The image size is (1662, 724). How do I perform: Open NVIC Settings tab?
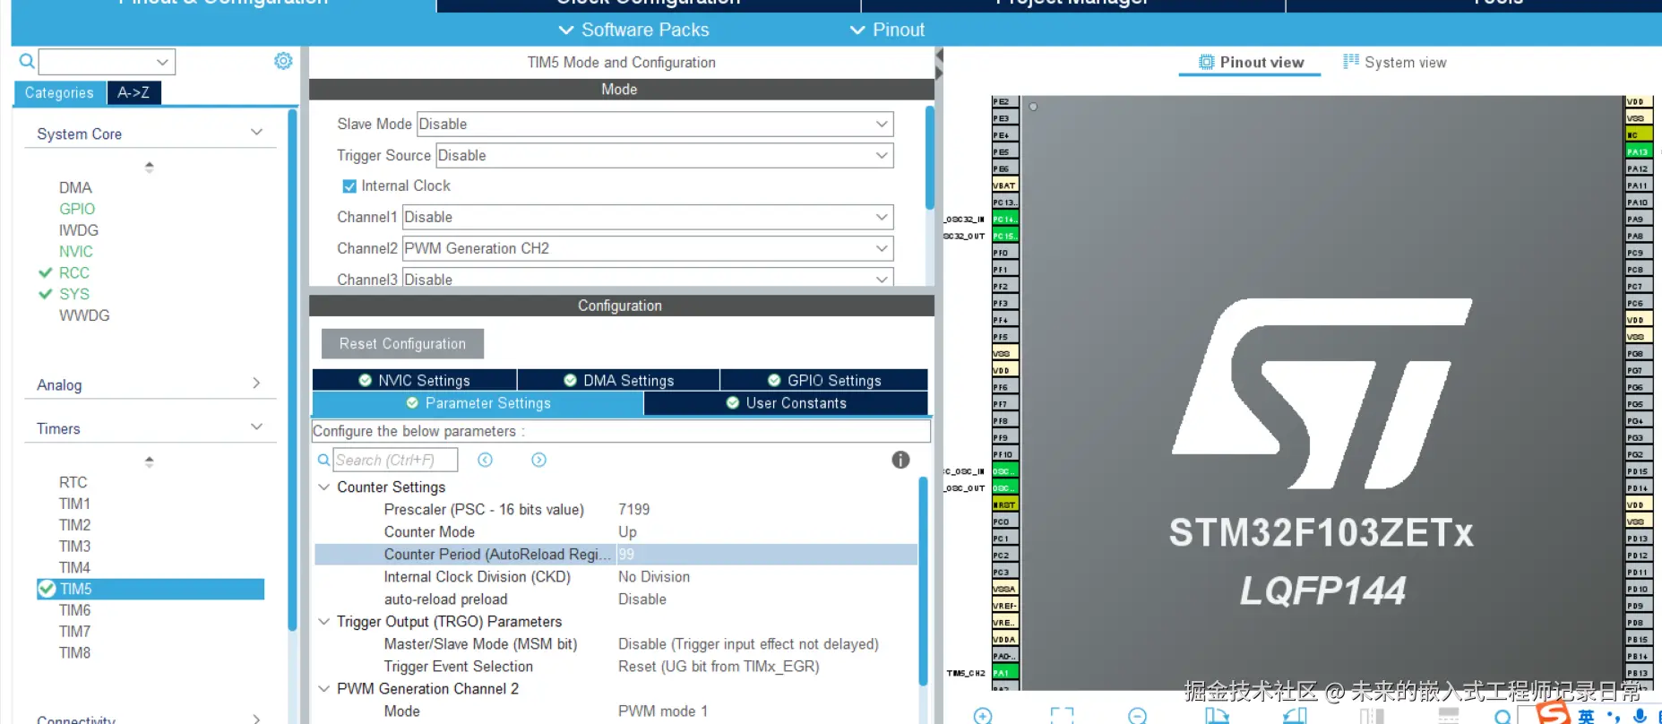pyautogui.click(x=415, y=380)
